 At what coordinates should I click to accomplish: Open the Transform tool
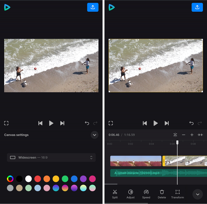click(x=178, y=194)
